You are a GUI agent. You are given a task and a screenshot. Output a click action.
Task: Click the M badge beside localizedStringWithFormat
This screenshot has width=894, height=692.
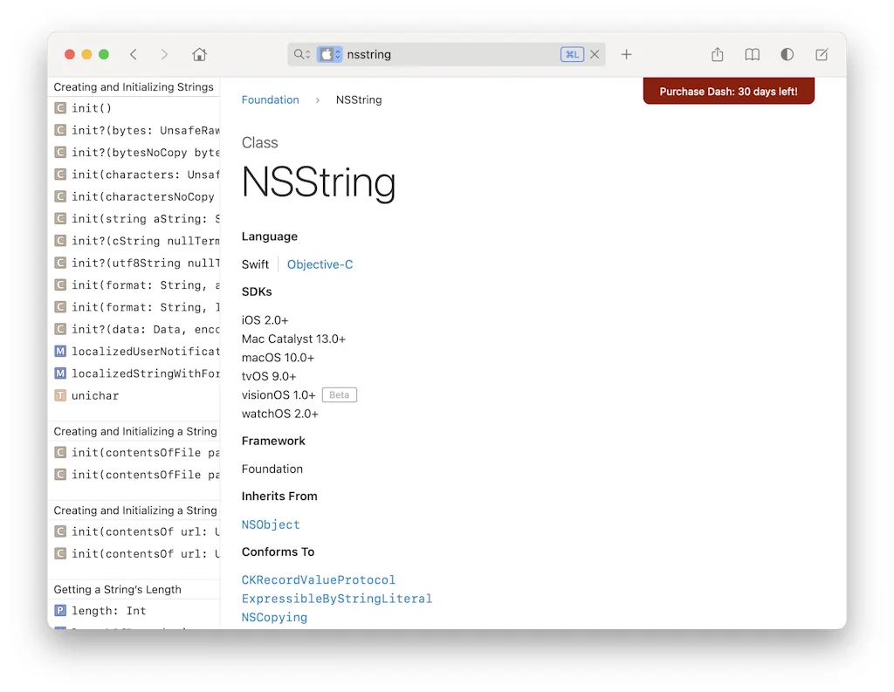click(x=59, y=373)
